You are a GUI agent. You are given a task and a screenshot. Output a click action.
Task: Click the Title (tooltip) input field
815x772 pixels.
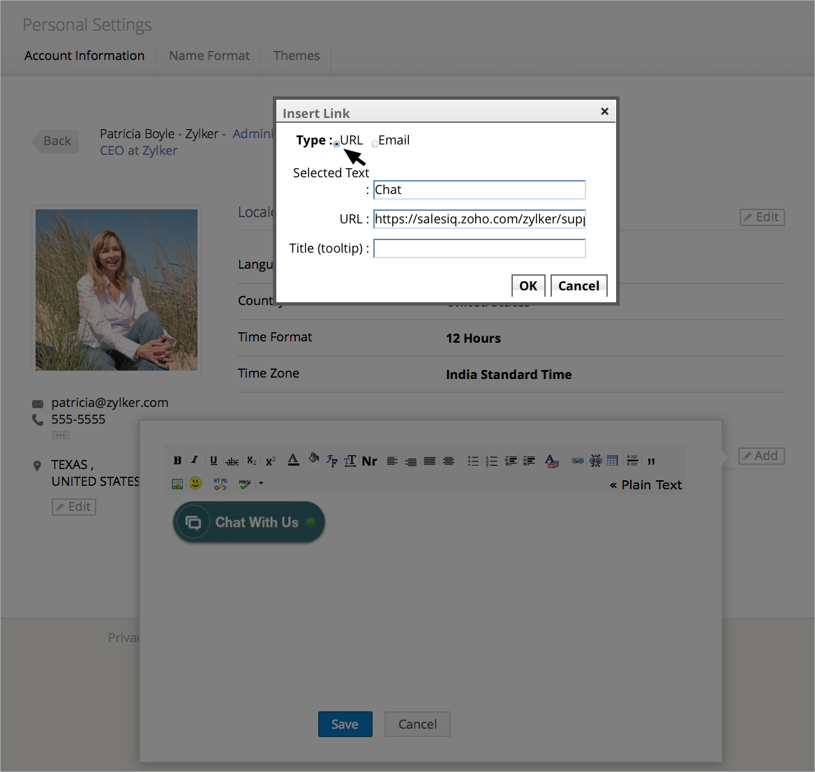pyautogui.click(x=479, y=248)
